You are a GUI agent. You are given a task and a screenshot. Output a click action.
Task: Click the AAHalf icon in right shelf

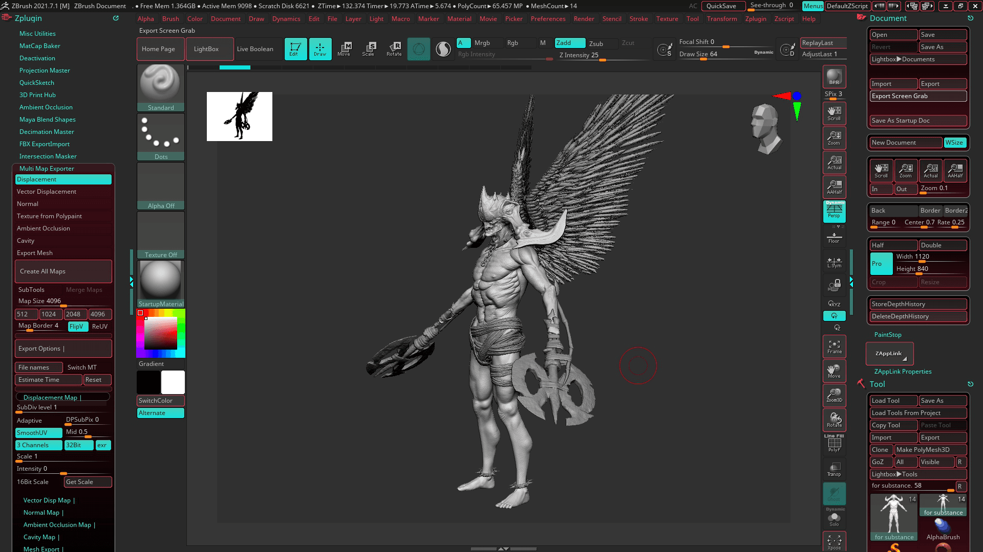click(x=834, y=187)
